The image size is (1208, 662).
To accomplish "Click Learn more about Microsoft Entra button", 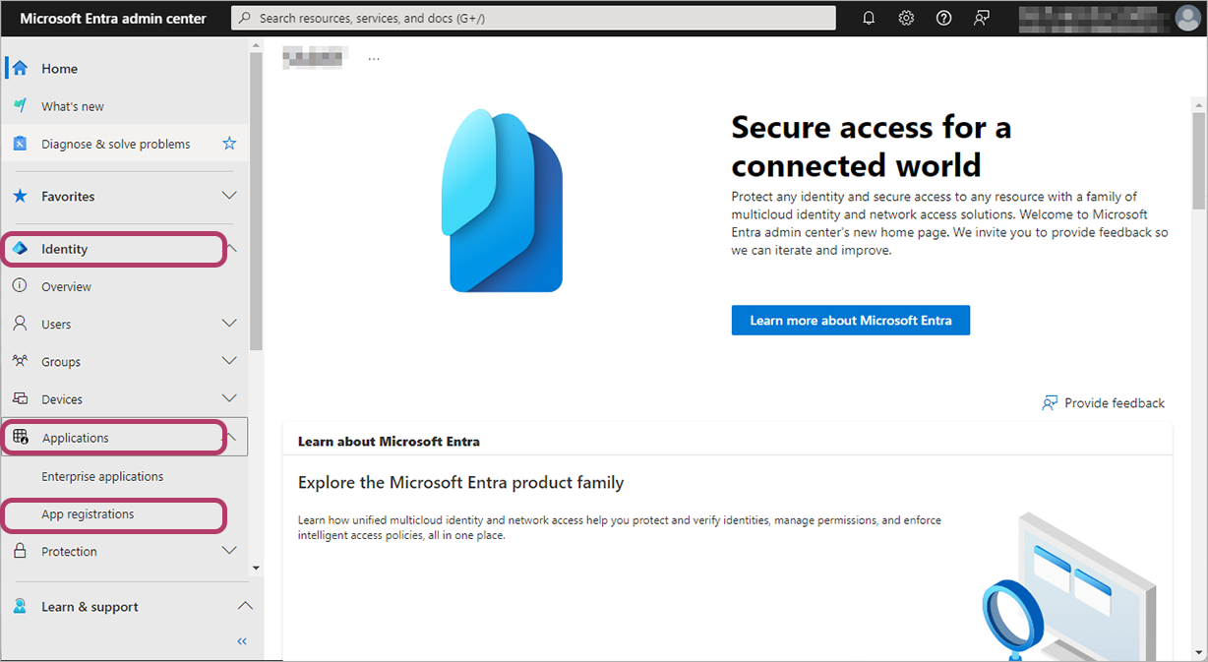I will pyautogui.click(x=850, y=321).
